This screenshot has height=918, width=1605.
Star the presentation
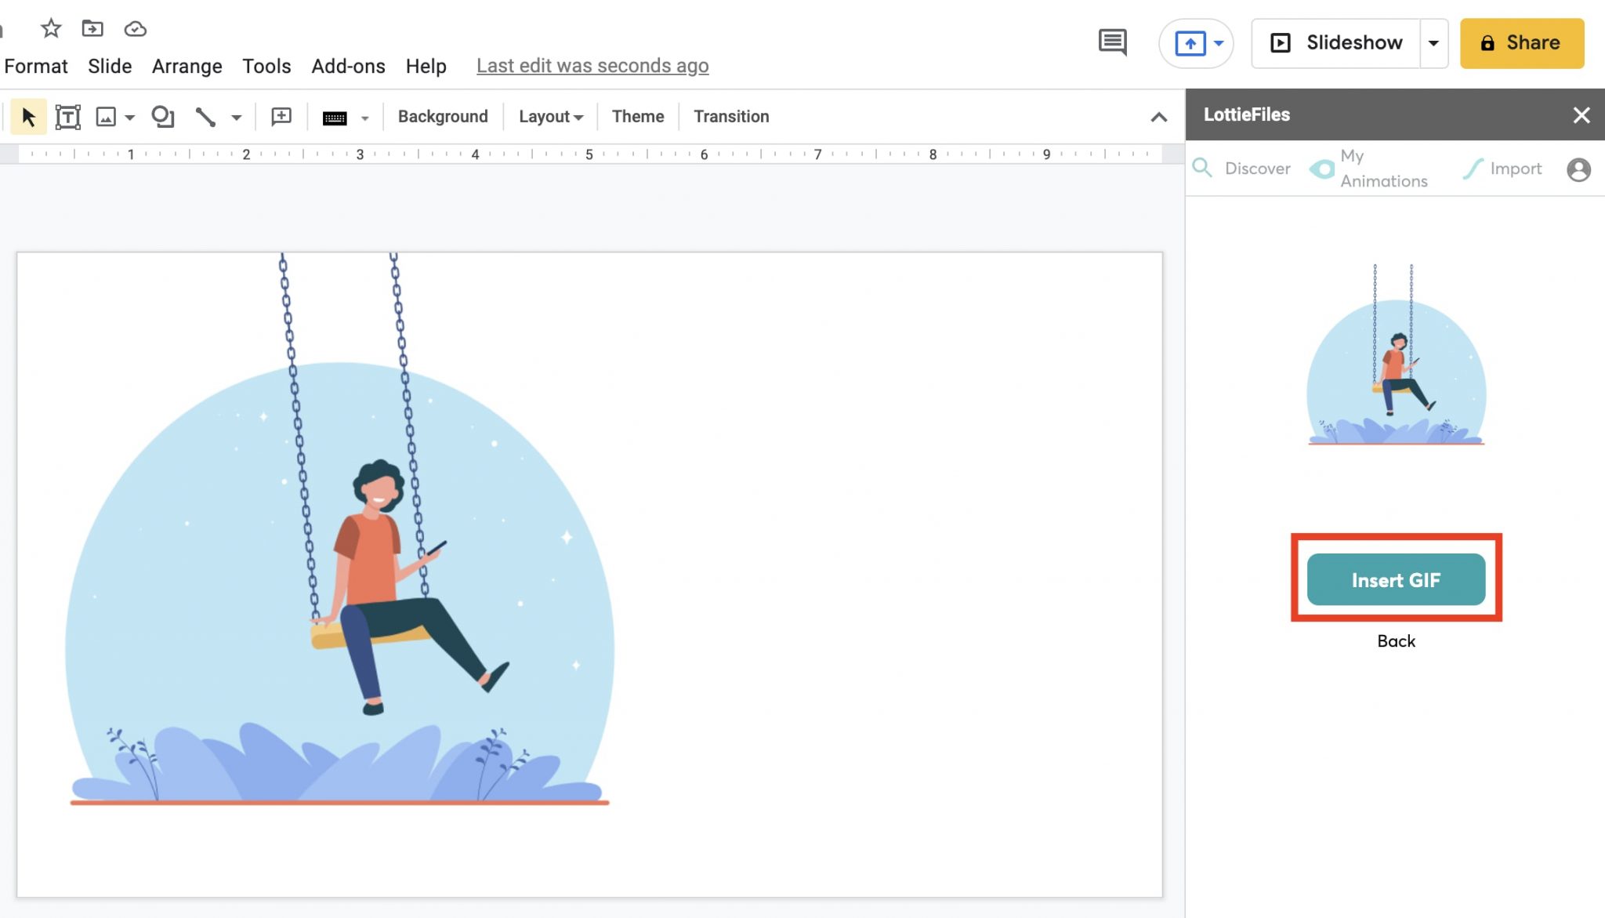click(50, 27)
